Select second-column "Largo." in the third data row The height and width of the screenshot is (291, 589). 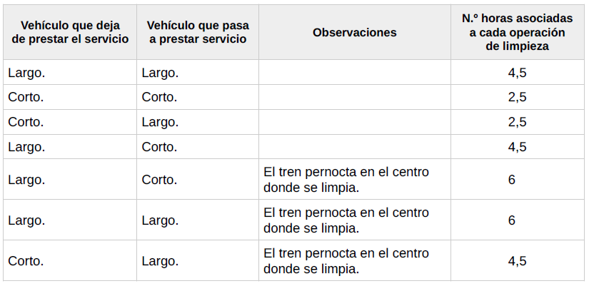click(160, 122)
